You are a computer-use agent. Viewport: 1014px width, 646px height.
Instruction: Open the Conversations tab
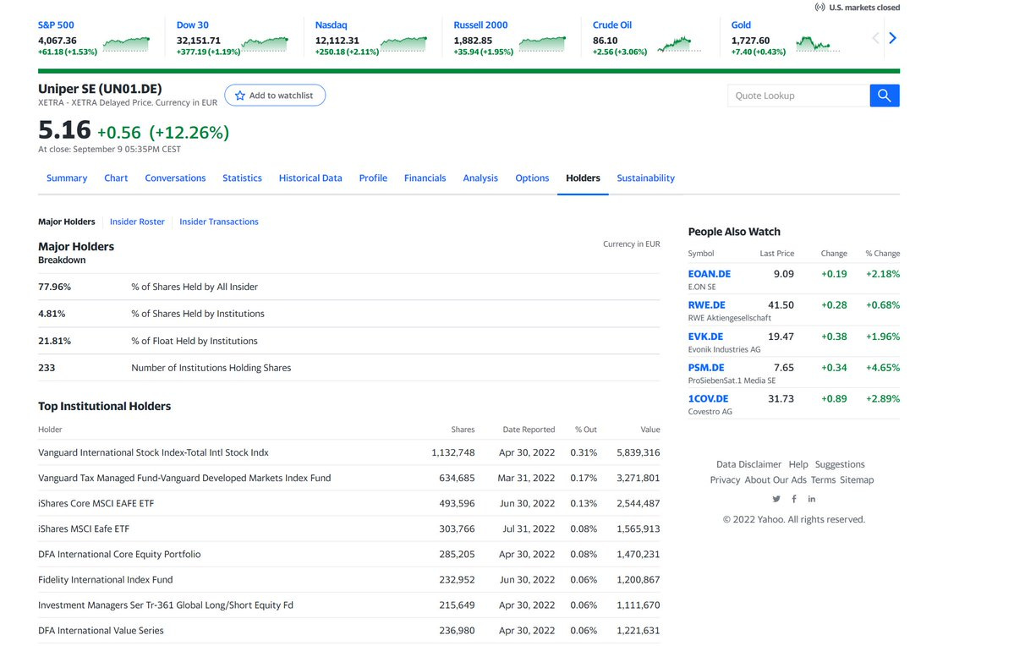tap(175, 178)
